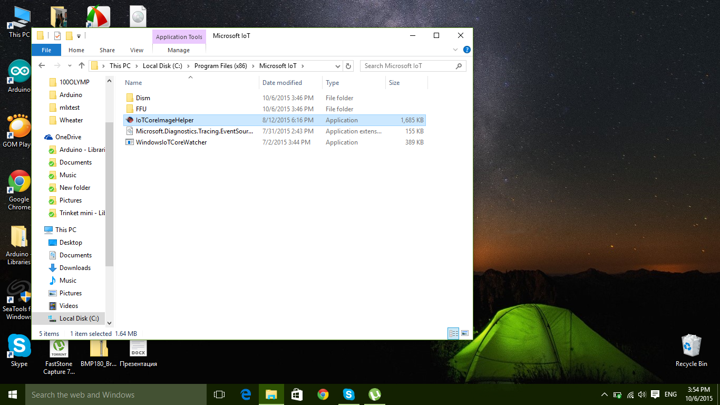Click the New Folder icon in Quick Access toolbar

click(70, 35)
